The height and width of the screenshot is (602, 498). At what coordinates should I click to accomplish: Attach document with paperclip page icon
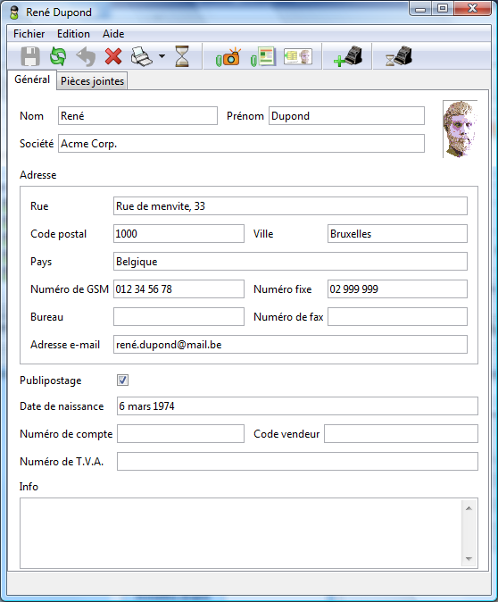(262, 57)
